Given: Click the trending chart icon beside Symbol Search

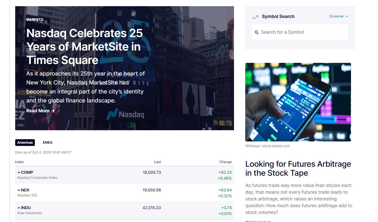Looking at the screenshot, I should point(255,17).
